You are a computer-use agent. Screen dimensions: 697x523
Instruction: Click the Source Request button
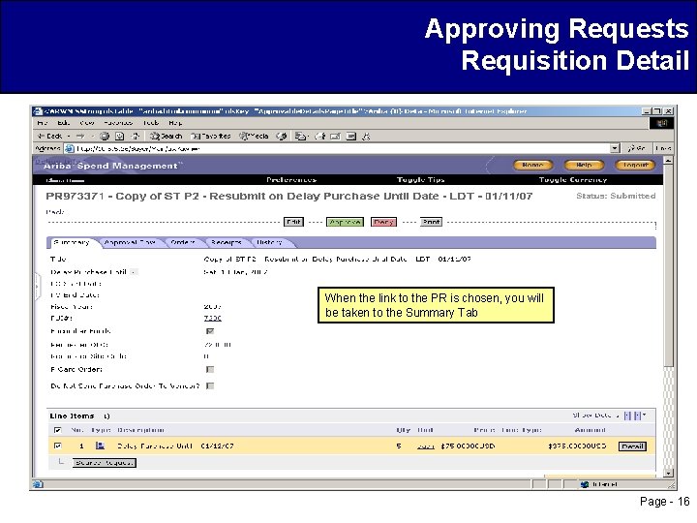tap(105, 463)
